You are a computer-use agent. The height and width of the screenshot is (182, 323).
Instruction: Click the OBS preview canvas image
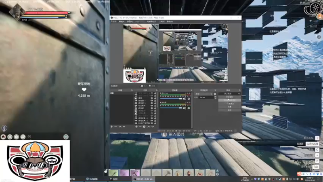[x=176, y=53]
